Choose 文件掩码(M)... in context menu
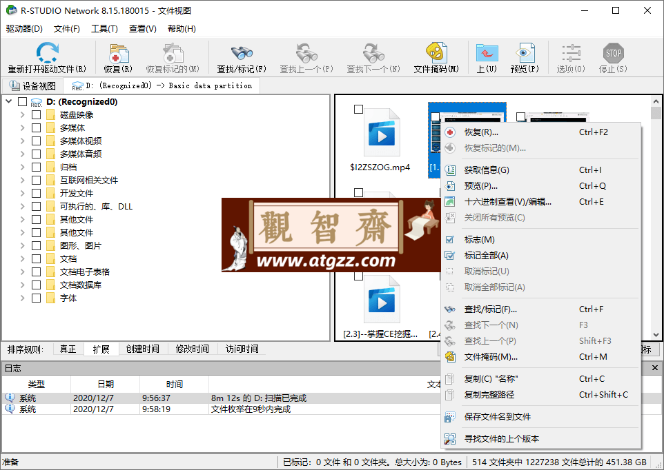664x470 pixels. click(540, 357)
